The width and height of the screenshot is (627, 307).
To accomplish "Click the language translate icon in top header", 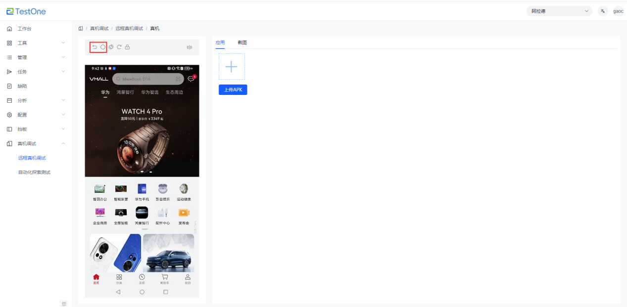I will pyautogui.click(x=603, y=11).
